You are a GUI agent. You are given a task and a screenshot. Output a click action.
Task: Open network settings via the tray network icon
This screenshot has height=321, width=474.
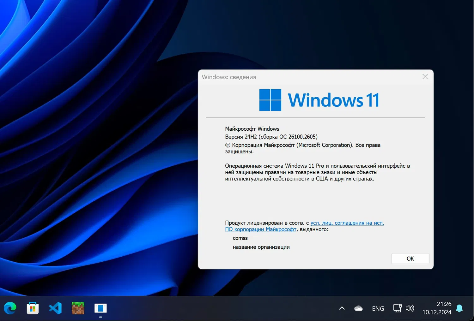[x=397, y=308]
